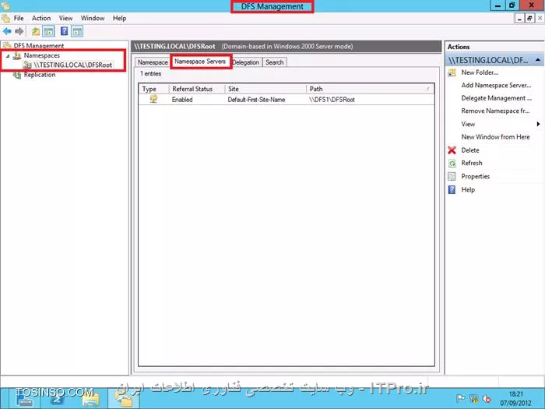Open File Explorer from the taskbar
This screenshot has height=409, width=545.
tap(90, 399)
